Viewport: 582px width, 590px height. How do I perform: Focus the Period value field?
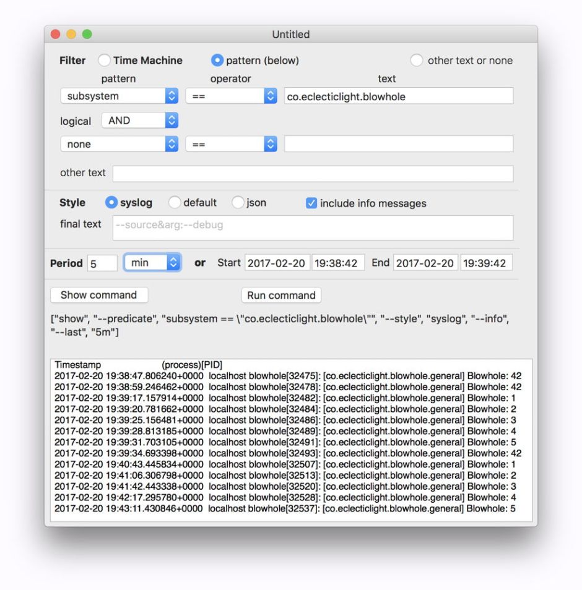coord(102,263)
